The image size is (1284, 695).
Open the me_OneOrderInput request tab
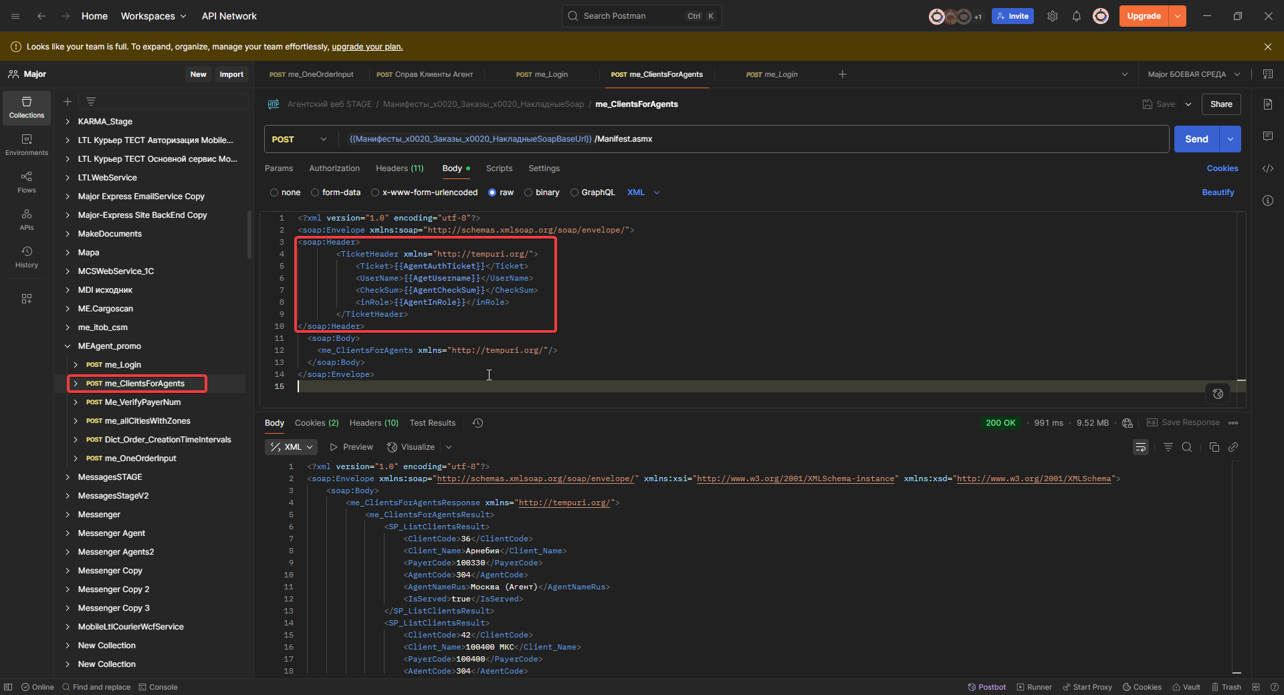(312, 74)
